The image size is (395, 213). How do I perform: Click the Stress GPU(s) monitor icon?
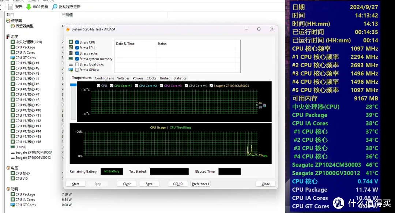point(71,70)
